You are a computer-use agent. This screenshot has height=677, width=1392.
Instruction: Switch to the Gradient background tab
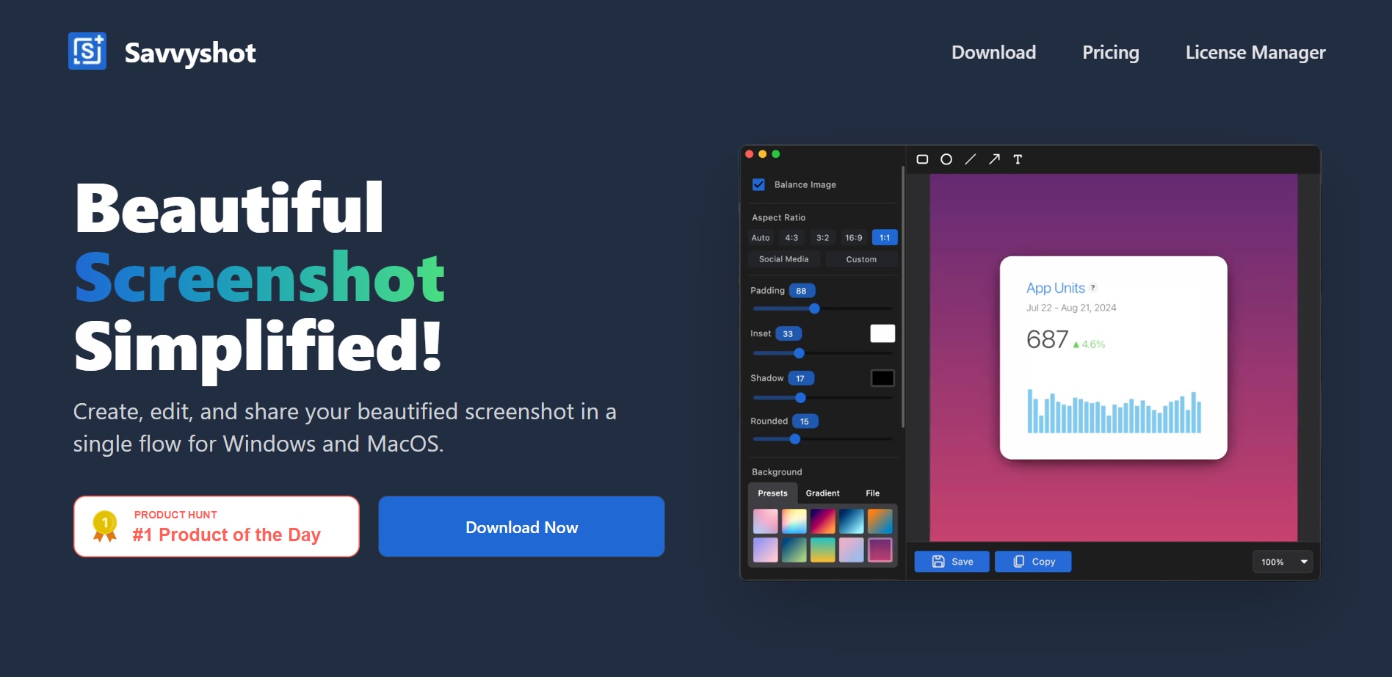[822, 493]
